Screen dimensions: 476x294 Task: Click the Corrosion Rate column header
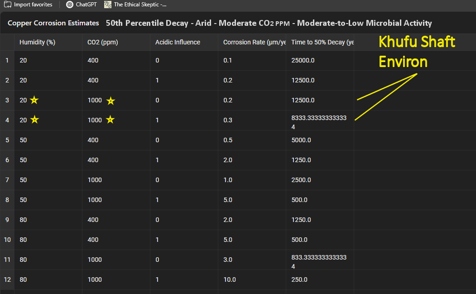(254, 42)
